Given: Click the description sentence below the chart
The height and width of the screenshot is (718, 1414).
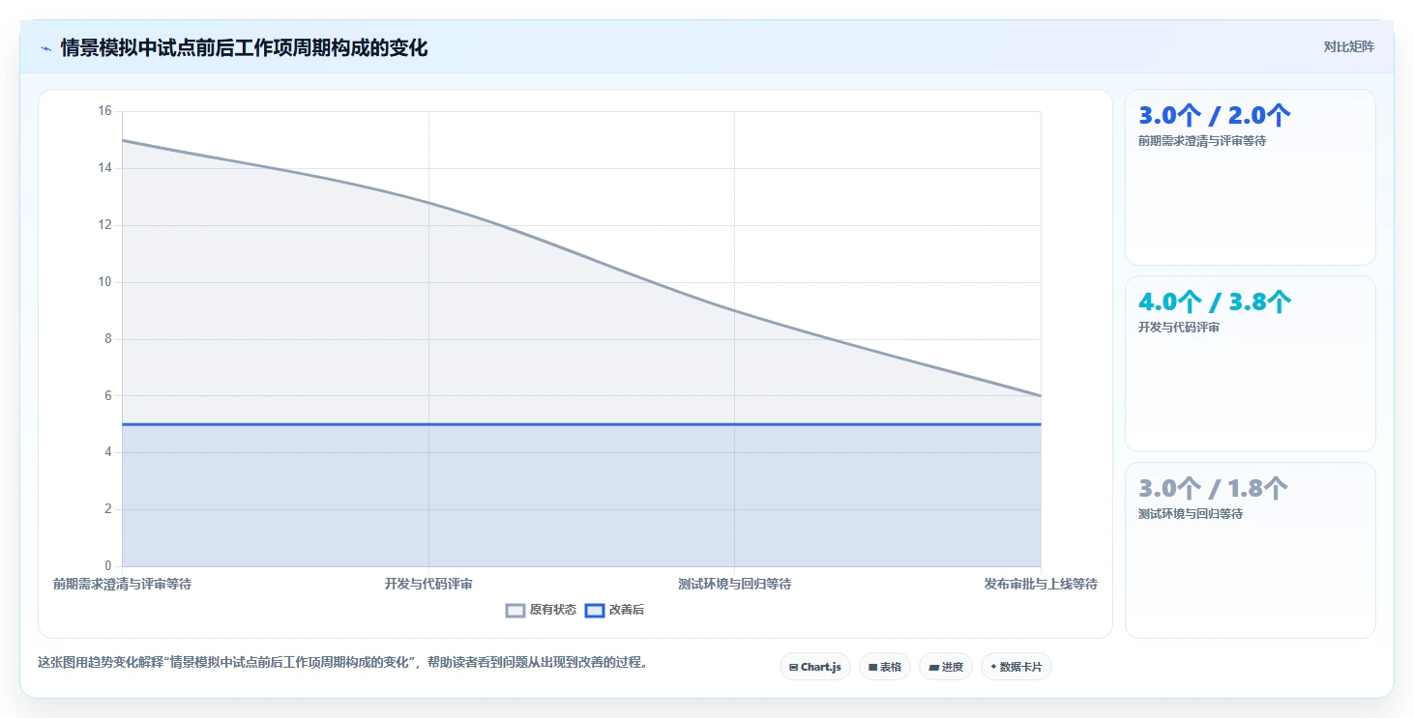Looking at the screenshot, I should coord(342,663).
